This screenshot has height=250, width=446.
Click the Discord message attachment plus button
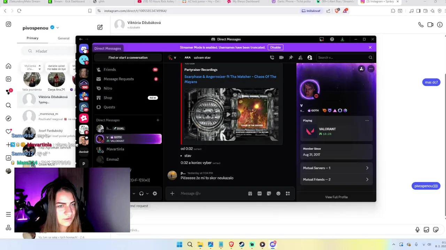pos(172,193)
